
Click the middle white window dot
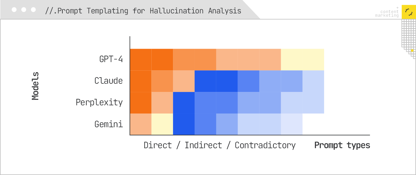pos(24,10)
